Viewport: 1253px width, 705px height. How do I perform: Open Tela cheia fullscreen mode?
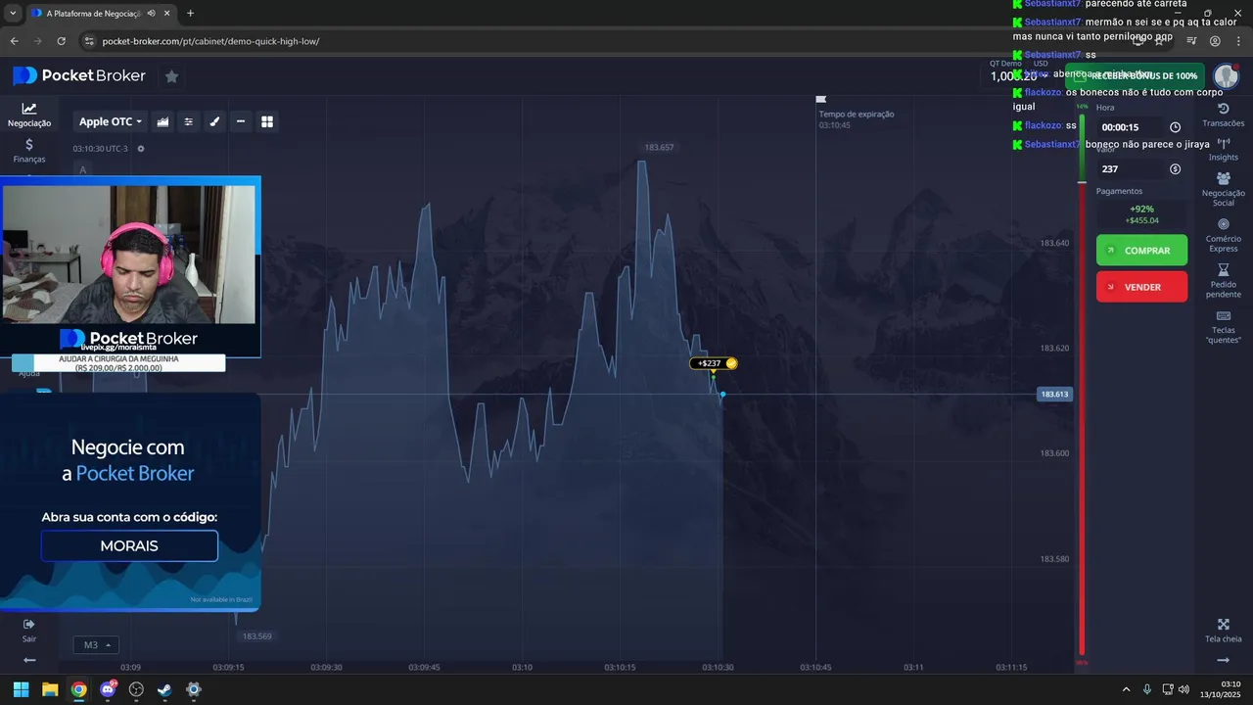1223,631
